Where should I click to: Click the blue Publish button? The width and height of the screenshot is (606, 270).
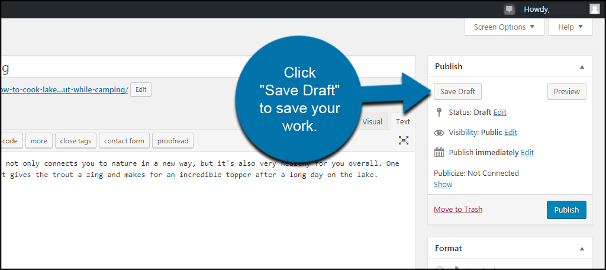(566, 210)
